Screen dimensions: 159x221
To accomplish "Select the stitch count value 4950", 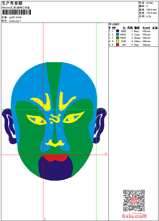I will click(123, 31).
